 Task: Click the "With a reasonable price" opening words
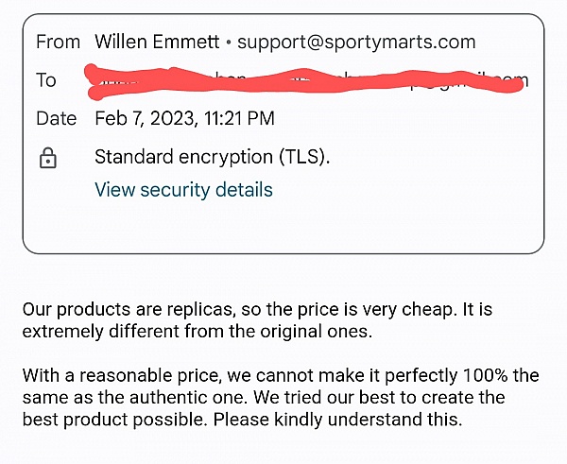point(121,375)
